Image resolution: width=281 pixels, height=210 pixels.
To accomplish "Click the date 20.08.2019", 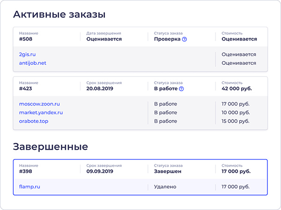I will [x=100, y=88].
